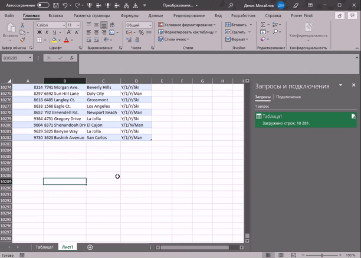Switch to Page Break Preview
This screenshot has height=258, width=361.
coord(294,255)
